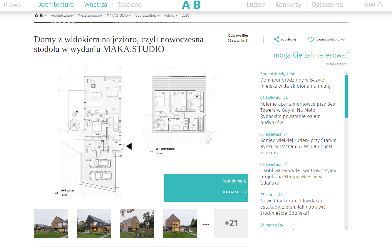Click the BIM navigation link
The width and height of the screenshot is (392, 247).
pyautogui.click(x=370, y=5)
